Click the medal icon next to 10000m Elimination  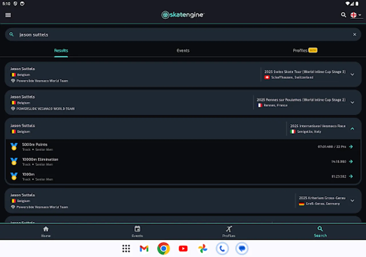point(14,161)
